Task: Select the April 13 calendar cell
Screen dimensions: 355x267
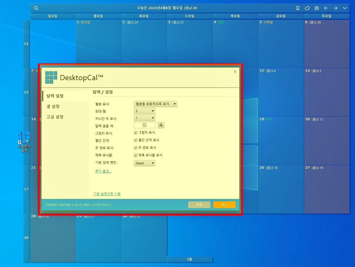Action: (x=327, y=92)
